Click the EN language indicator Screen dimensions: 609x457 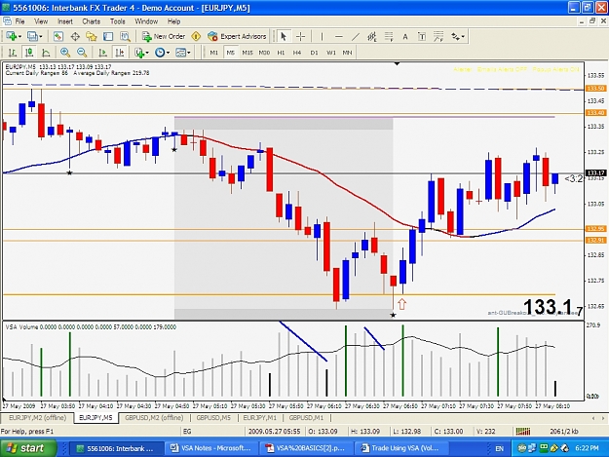coord(500,449)
